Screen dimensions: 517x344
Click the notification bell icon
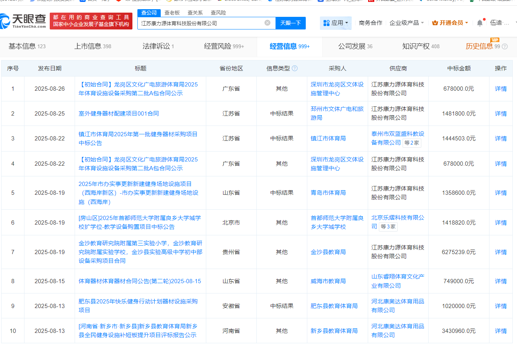click(479, 23)
